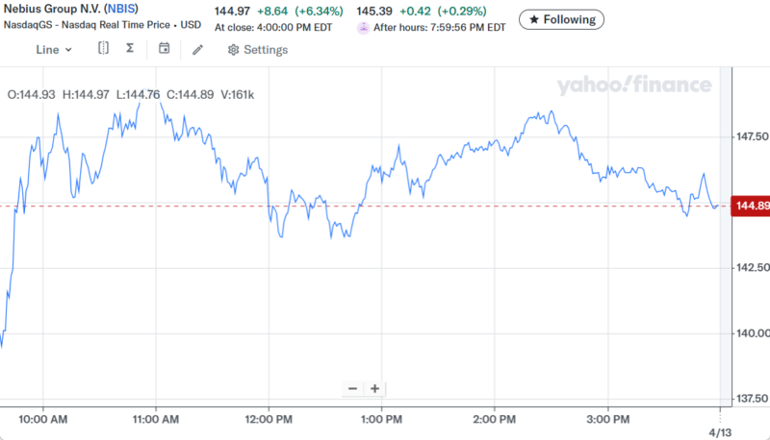This screenshot has width=770, height=440.
Task: Expand the Line chart type dropdown
Action: pos(54,50)
